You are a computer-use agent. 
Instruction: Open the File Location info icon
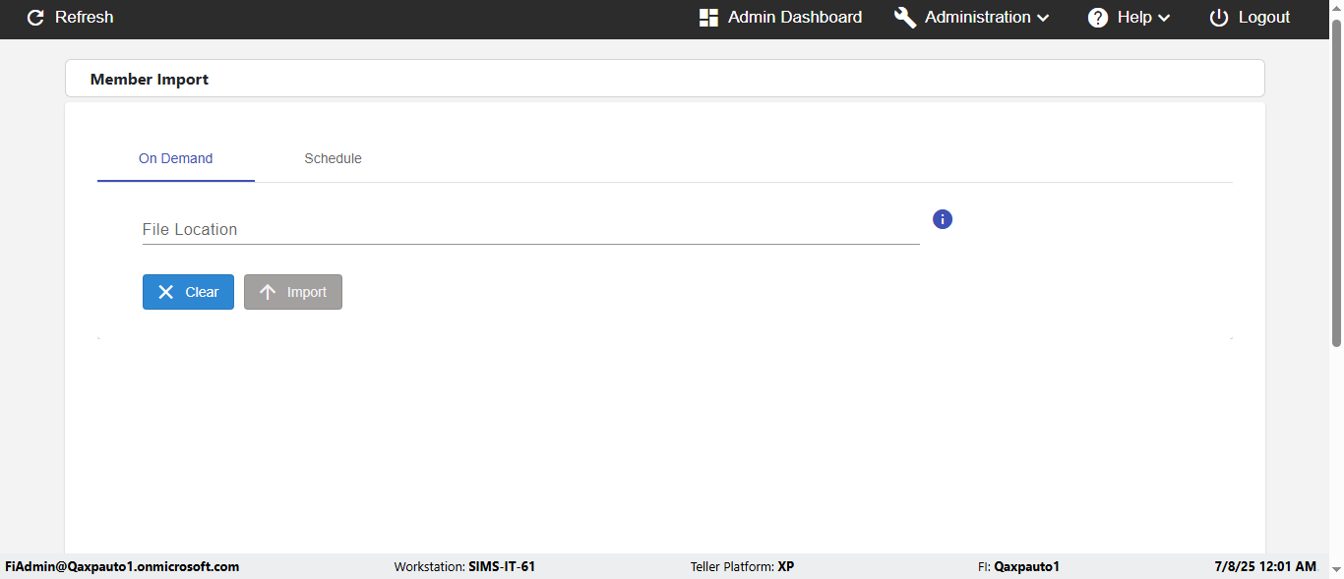(943, 219)
